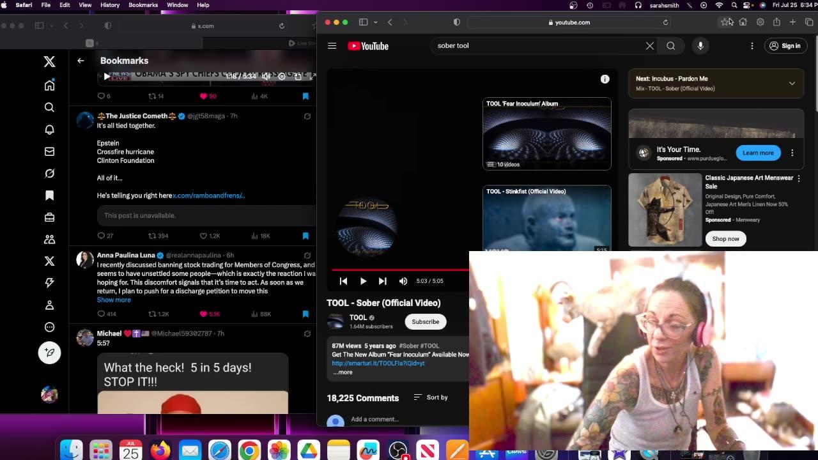The image size is (818, 460).
Task: Remove bookmark on Anna Paulina Luna post
Action: (305, 314)
